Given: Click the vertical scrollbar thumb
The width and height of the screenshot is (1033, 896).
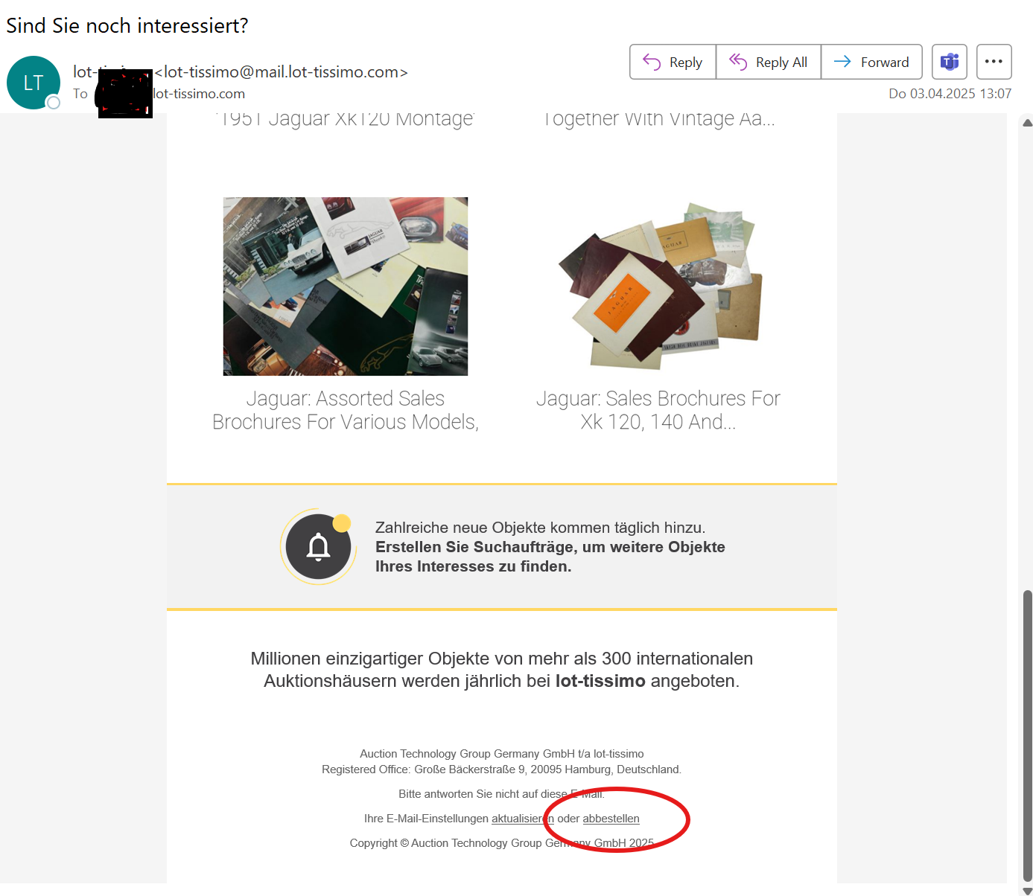Looking at the screenshot, I should [1027, 735].
